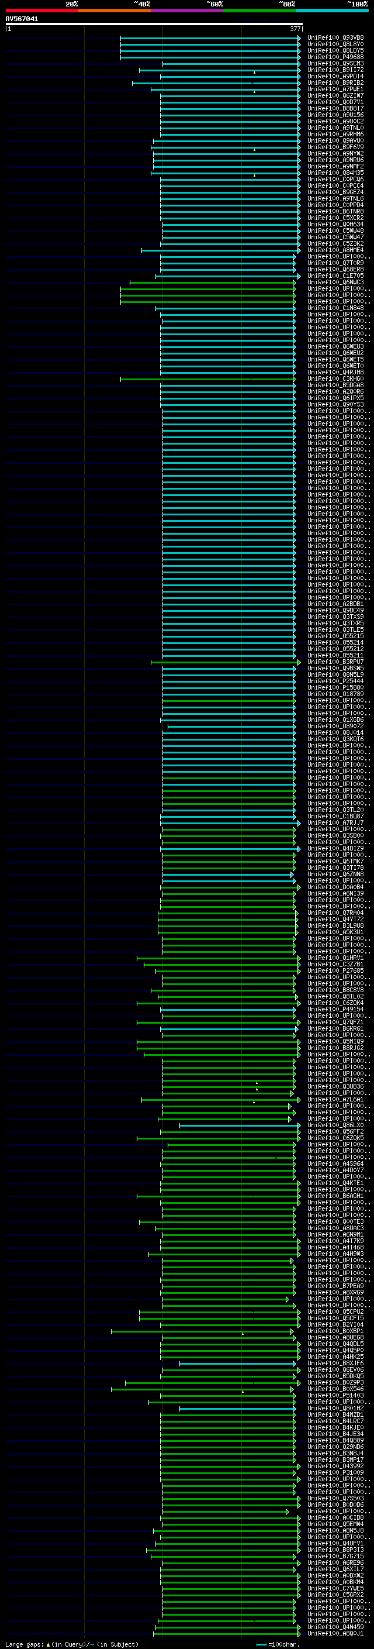Screen dimensions: 374x1649
Task: Select label UniRef100_Q0H634
Action: pos(335,224)
